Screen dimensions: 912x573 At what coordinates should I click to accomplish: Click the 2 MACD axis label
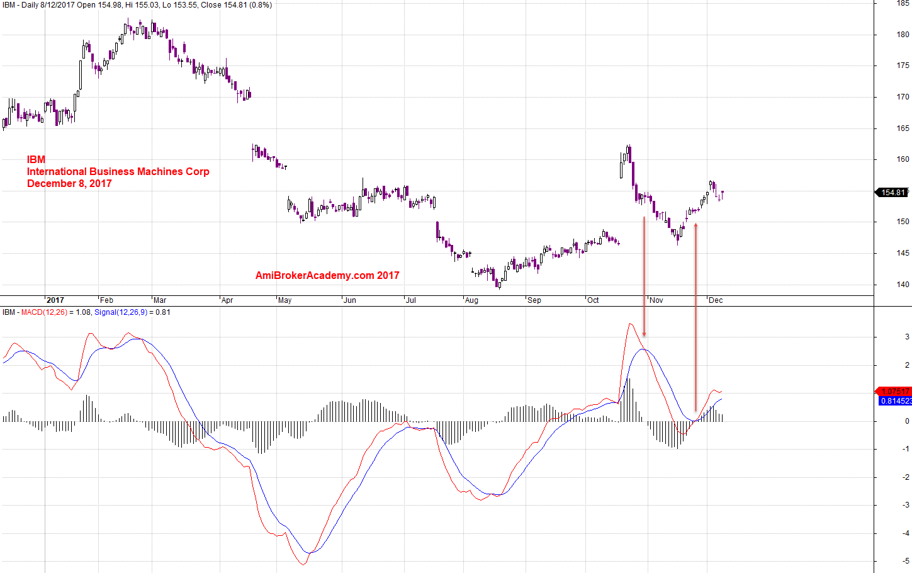point(907,365)
